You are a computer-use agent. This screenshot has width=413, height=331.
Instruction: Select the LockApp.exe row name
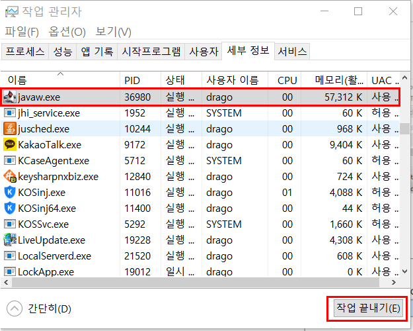coord(46,271)
